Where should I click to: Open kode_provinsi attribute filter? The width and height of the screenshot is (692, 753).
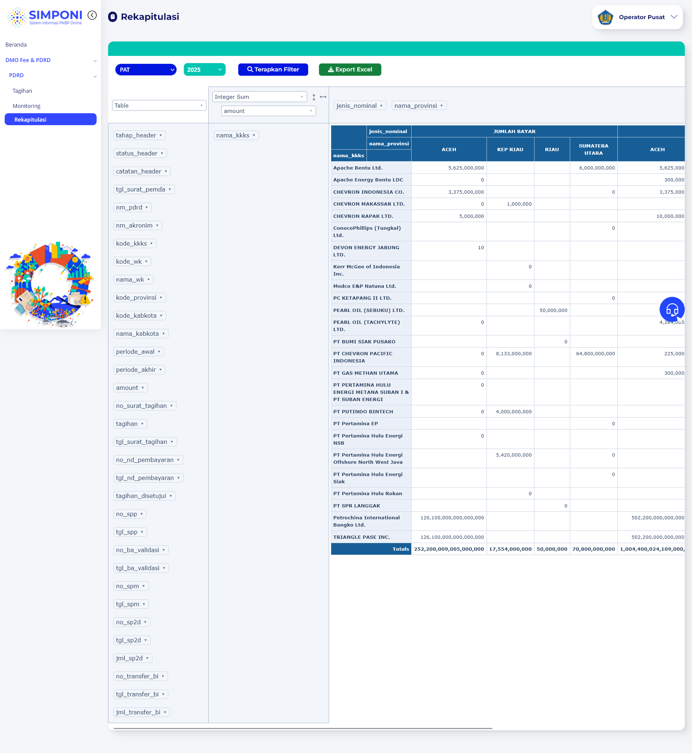click(x=161, y=298)
